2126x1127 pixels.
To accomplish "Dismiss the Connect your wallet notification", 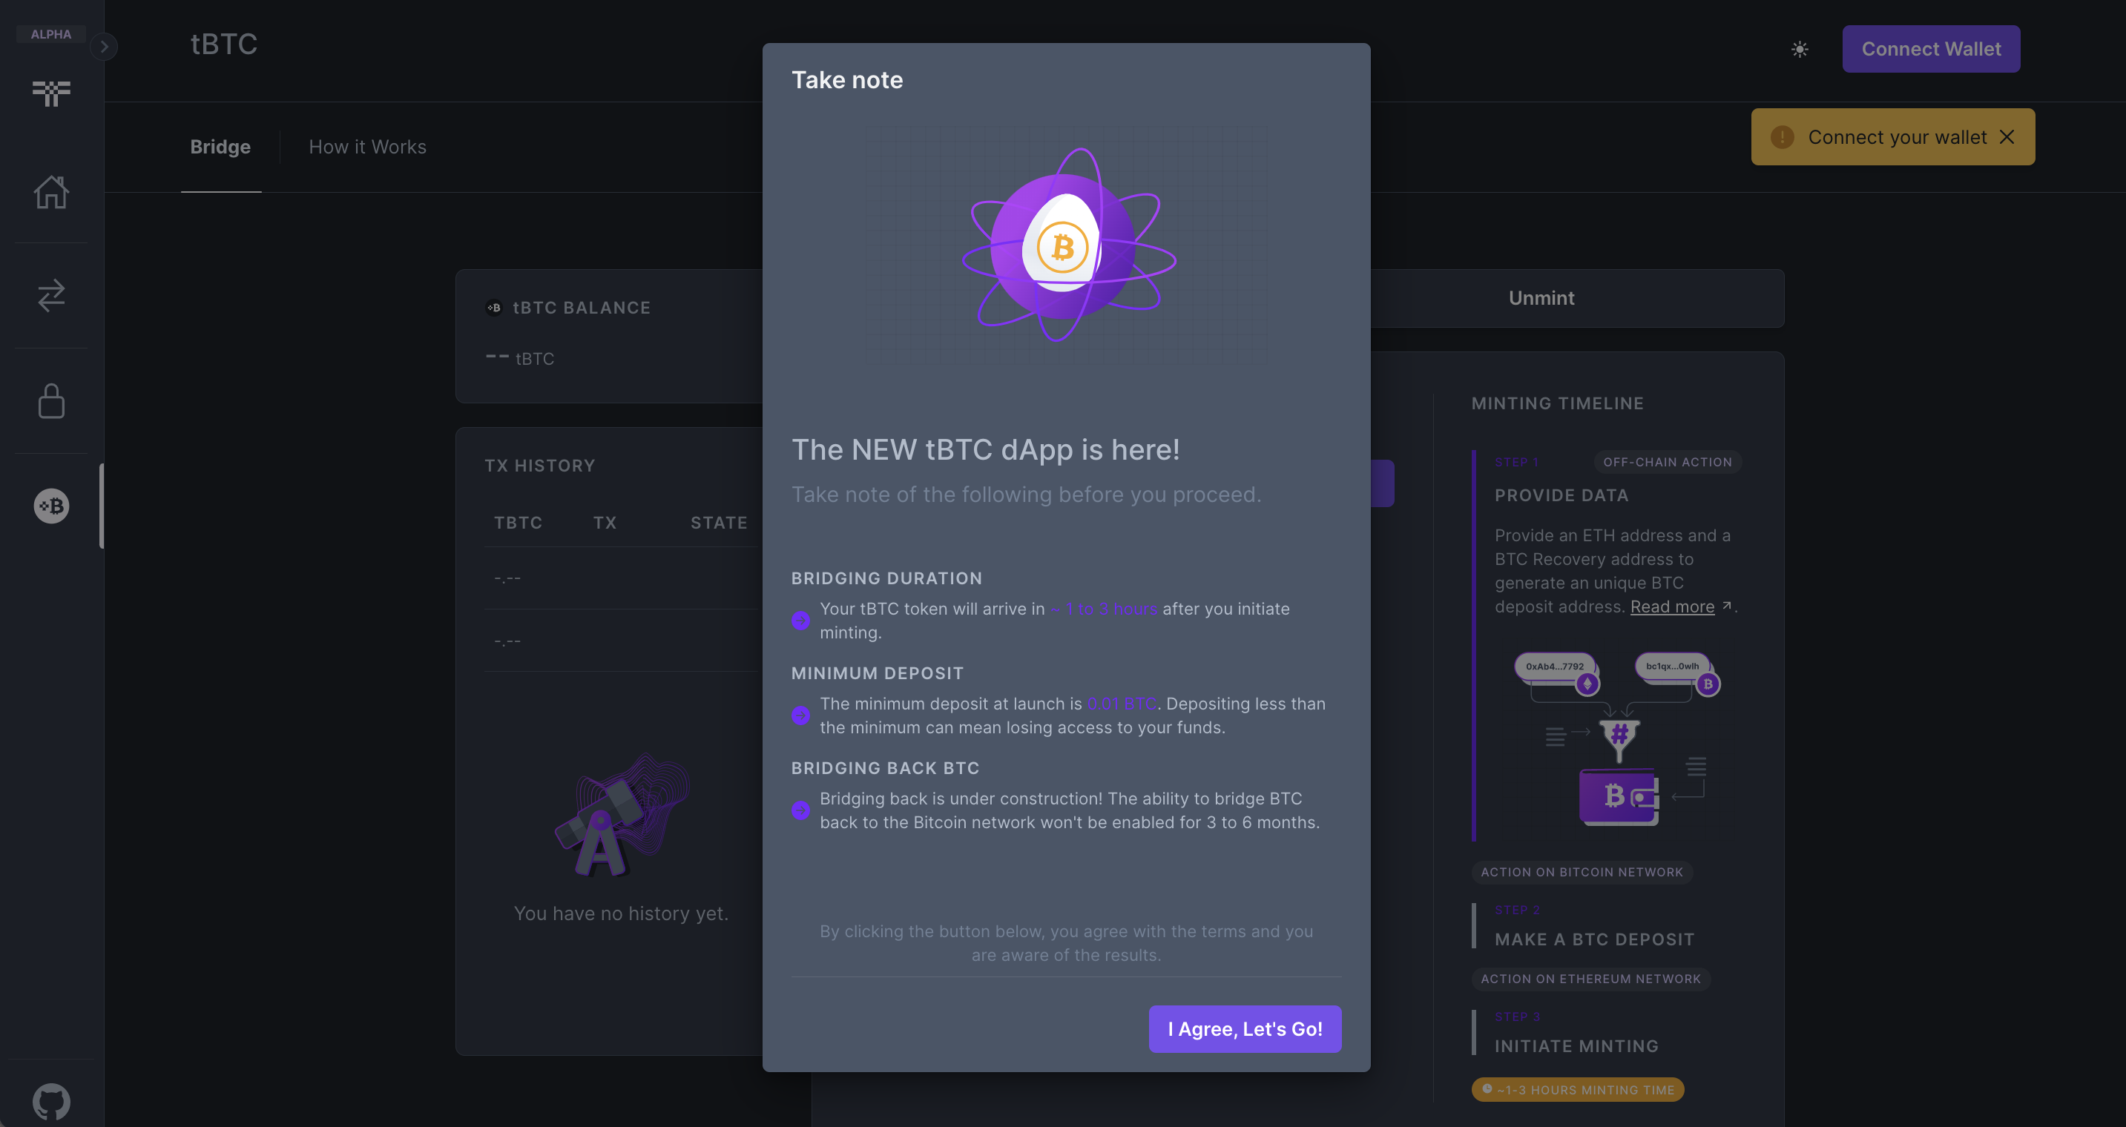I will (x=2009, y=137).
